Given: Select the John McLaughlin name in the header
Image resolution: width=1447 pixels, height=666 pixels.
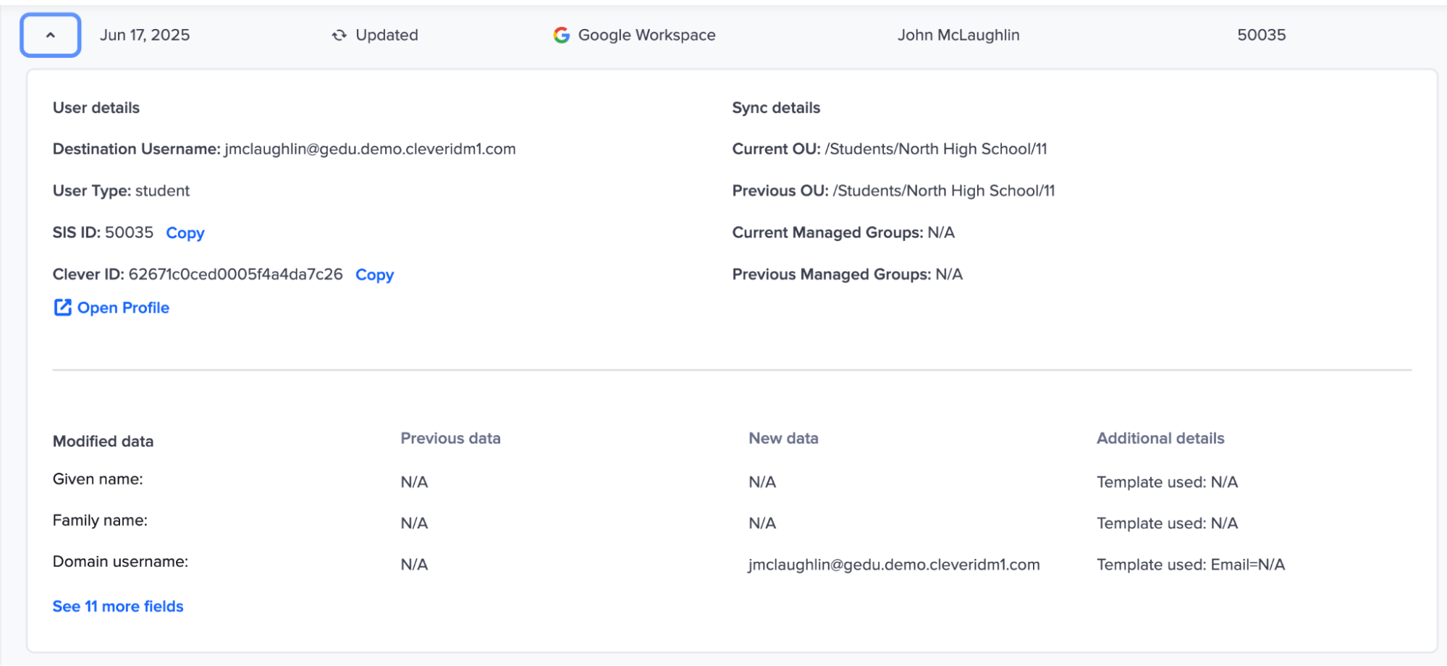Looking at the screenshot, I should (x=958, y=34).
